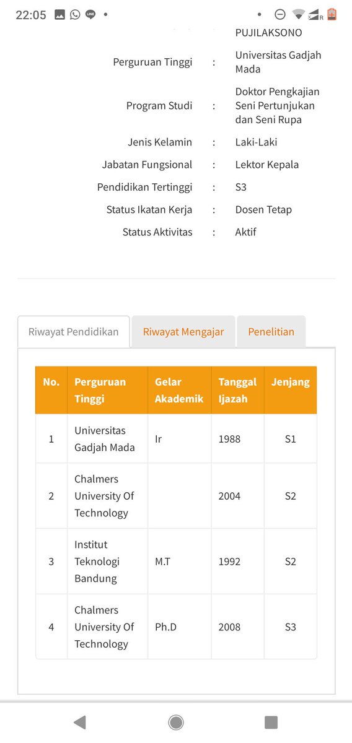The image size is (352, 743).
Task: Select Chalmers University row with year 2004
Action: [x=176, y=496]
